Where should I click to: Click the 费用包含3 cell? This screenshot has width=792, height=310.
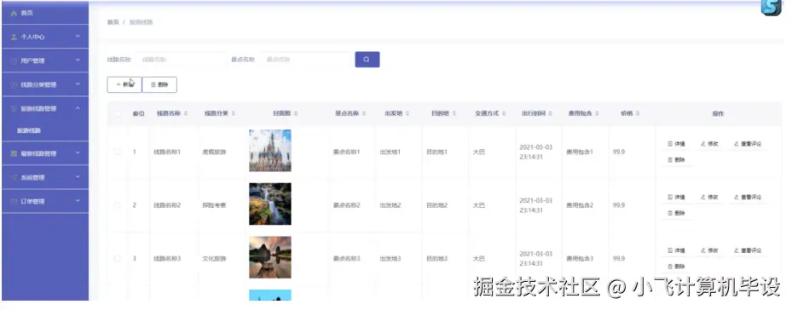[580, 259]
